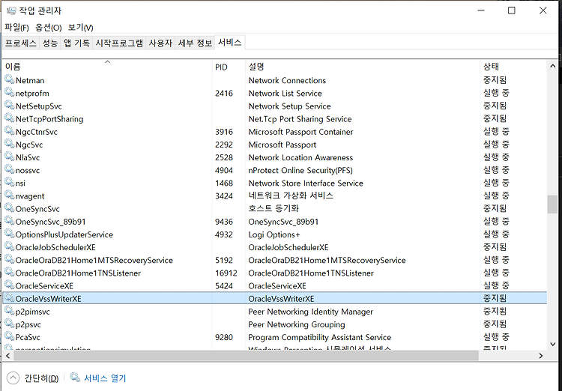Click the Network List Service description

[x=285, y=93]
